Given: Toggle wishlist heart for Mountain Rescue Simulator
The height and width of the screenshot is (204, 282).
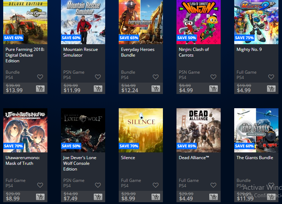Looking at the screenshot, I should point(98,77).
